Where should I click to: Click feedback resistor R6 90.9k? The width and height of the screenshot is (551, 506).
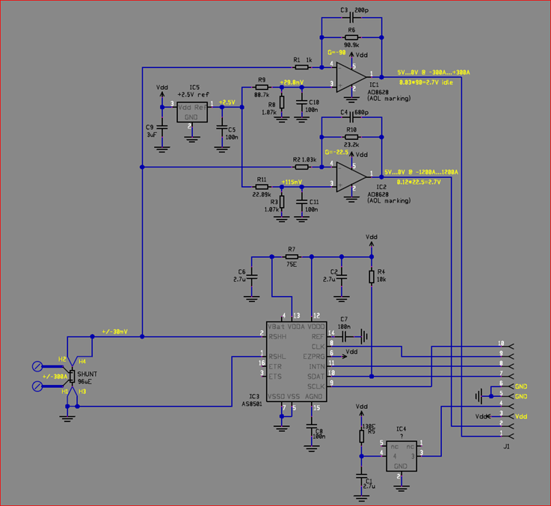(350, 37)
